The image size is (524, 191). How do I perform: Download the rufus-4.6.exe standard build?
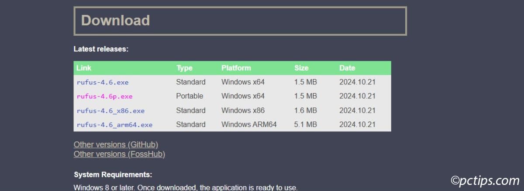point(103,82)
